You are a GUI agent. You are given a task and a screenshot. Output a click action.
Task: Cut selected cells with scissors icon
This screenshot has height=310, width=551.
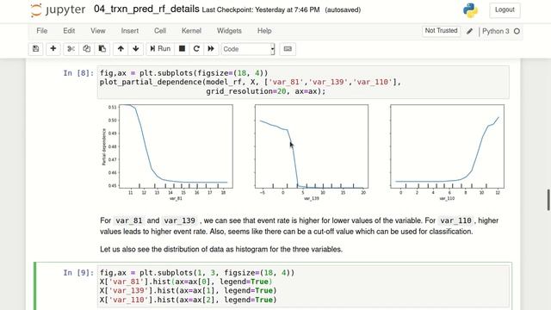tap(71, 49)
